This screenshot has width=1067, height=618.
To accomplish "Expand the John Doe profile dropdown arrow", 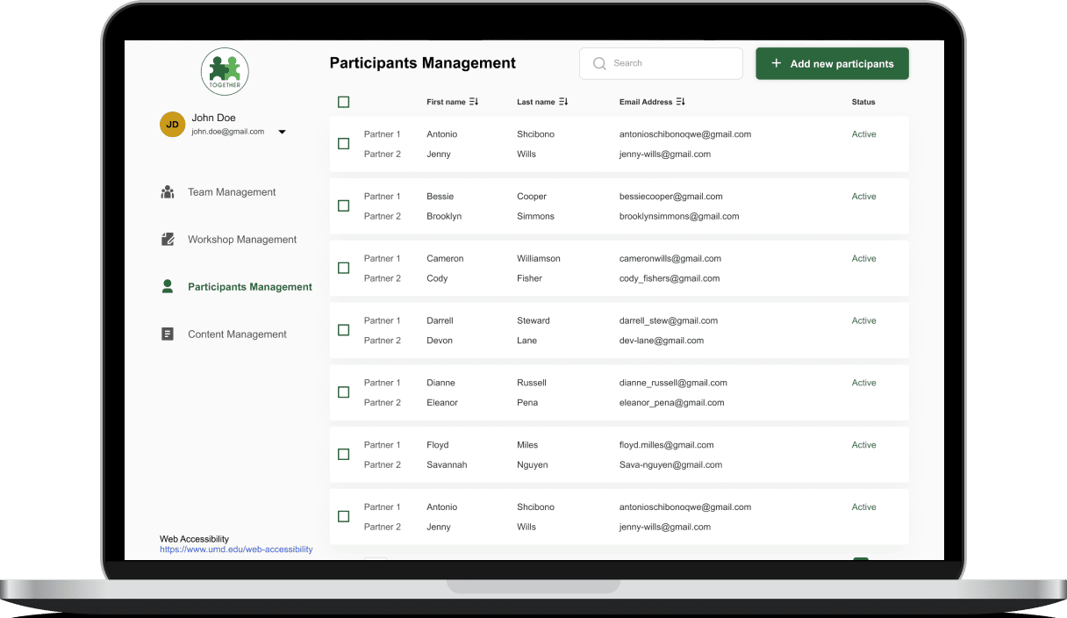I will tap(282, 131).
